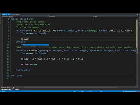The image size is (140, 105).
Task: Click the Col indicator in status bar
Action: [83, 92]
